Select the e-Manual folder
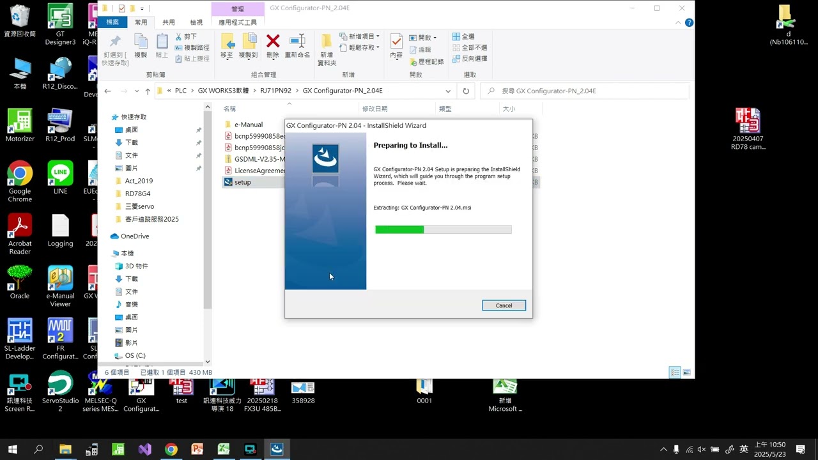Image resolution: width=818 pixels, height=460 pixels. [249, 125]
